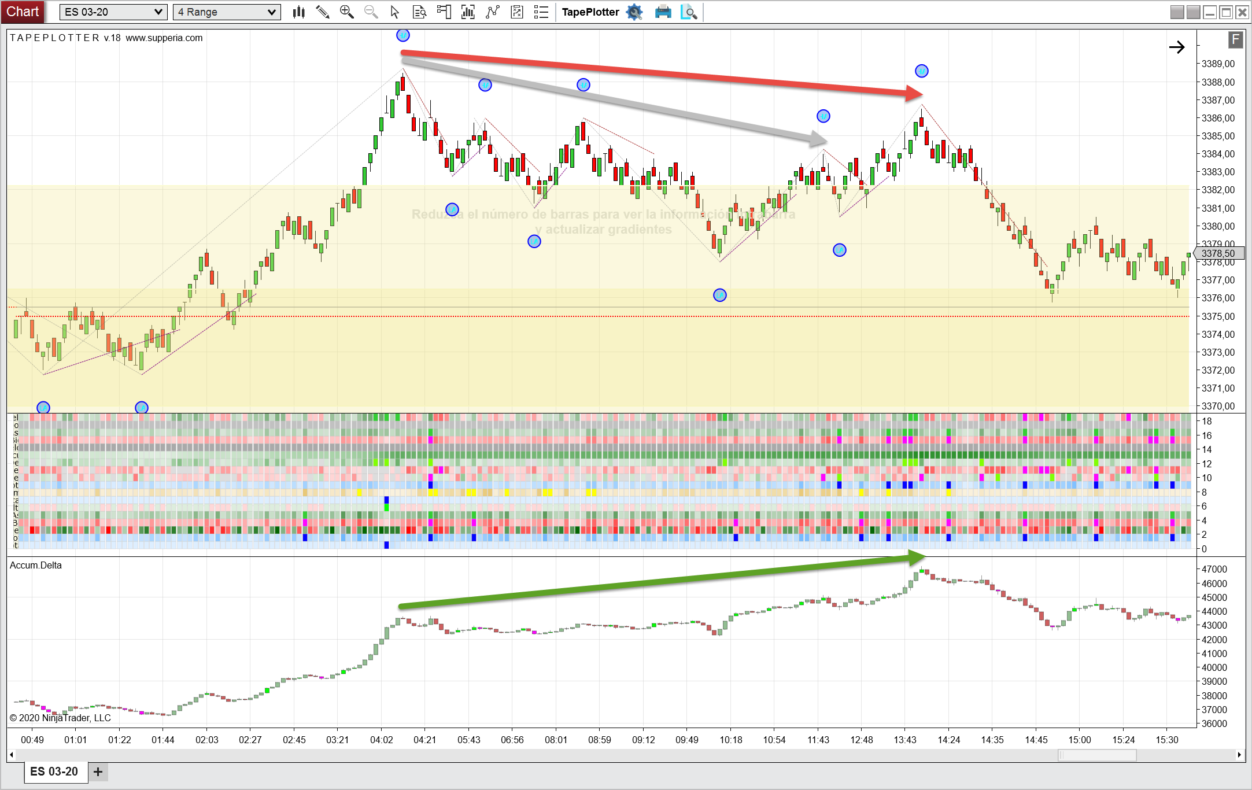Screen dimensions: 1252x790
Task: Click the zoom in magnifier
Action: pos(346,12)
